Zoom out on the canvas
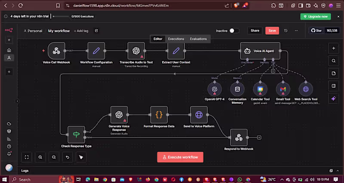 click(54, 157)
